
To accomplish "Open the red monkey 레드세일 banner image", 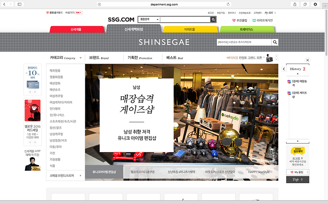I will (33, 110).
